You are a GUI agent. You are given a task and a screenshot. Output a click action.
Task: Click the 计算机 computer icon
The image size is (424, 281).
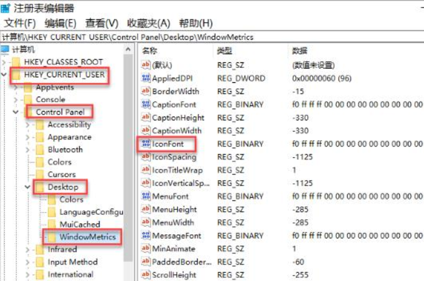click(x=5, y=50)
